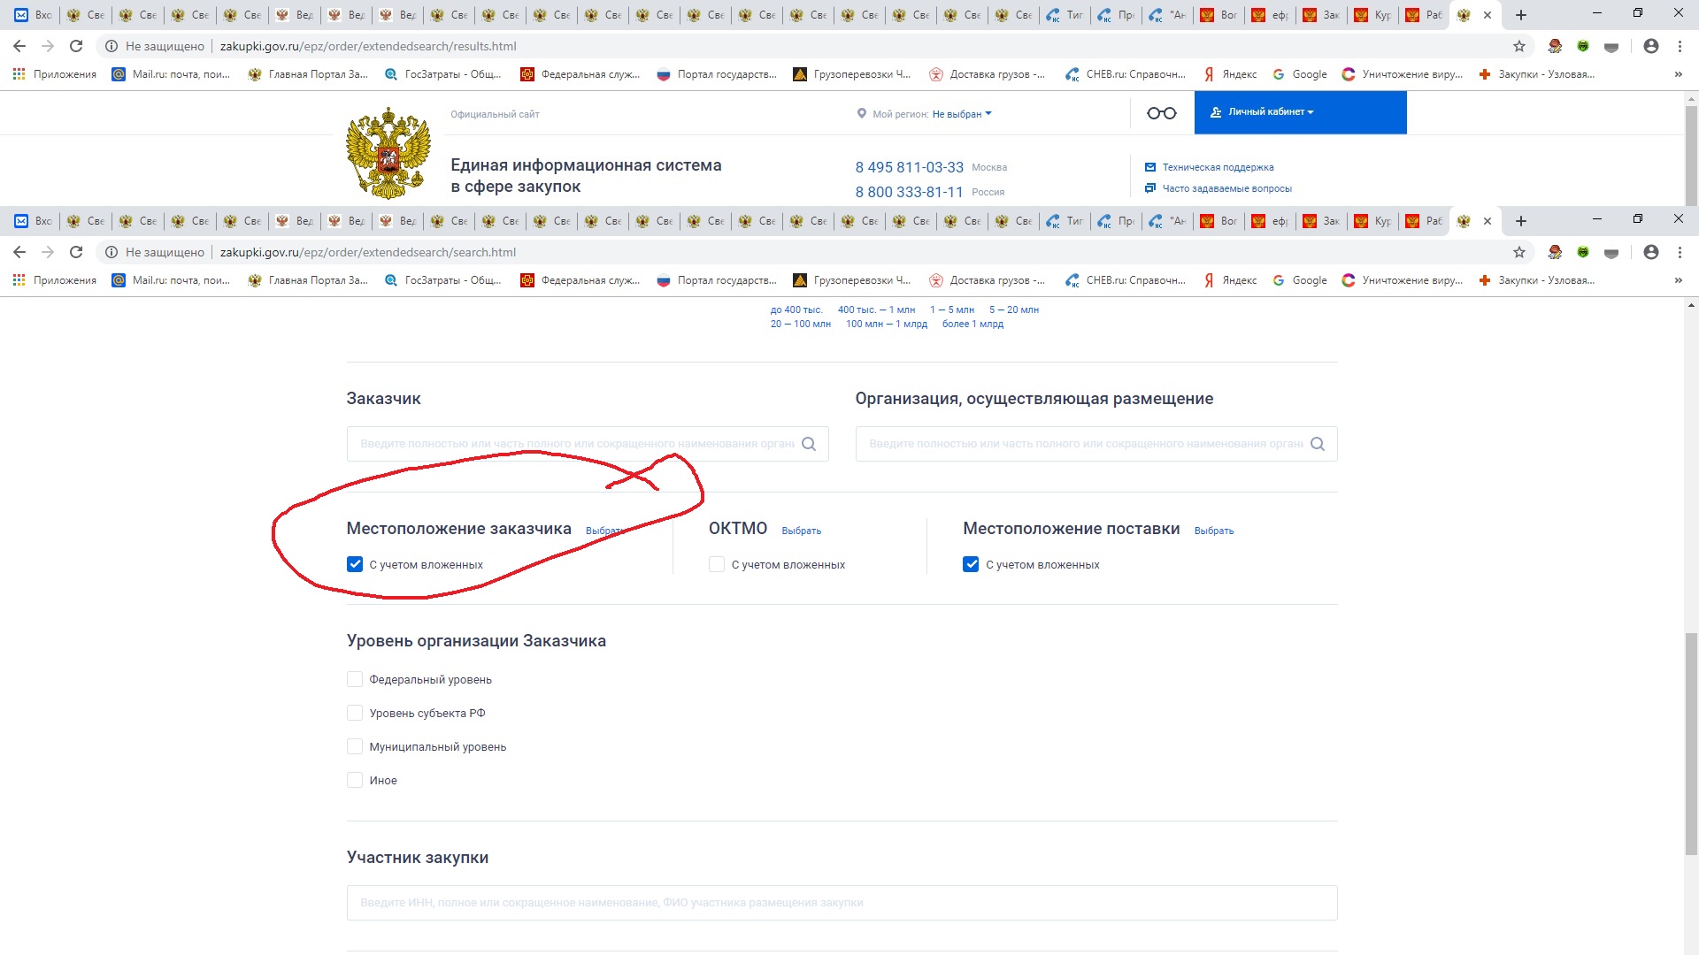Screen dimensions: 1699x955
Task: Click the Russian coat of arms logo
Action: pos(388,152)
